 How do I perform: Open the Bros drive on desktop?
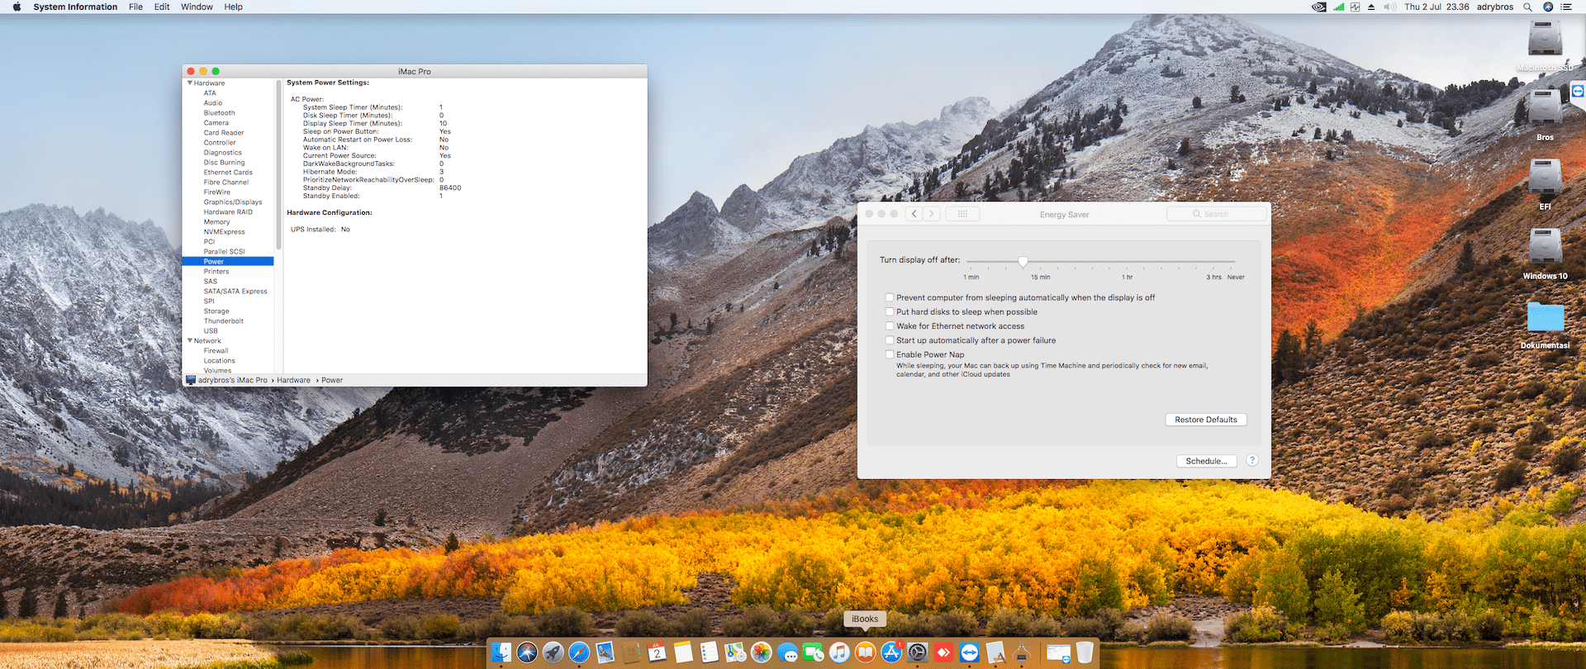point(1545,107)
